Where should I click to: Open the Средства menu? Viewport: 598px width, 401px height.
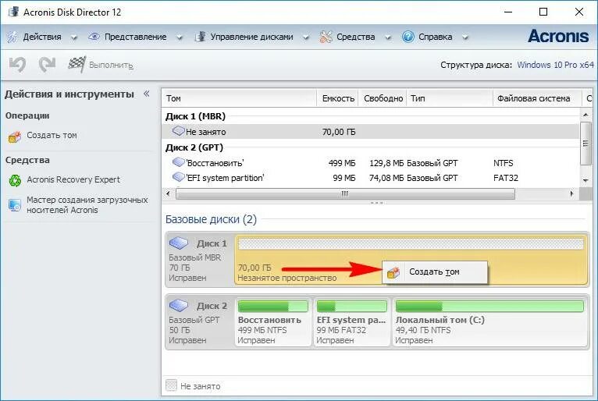coord(355,37)
